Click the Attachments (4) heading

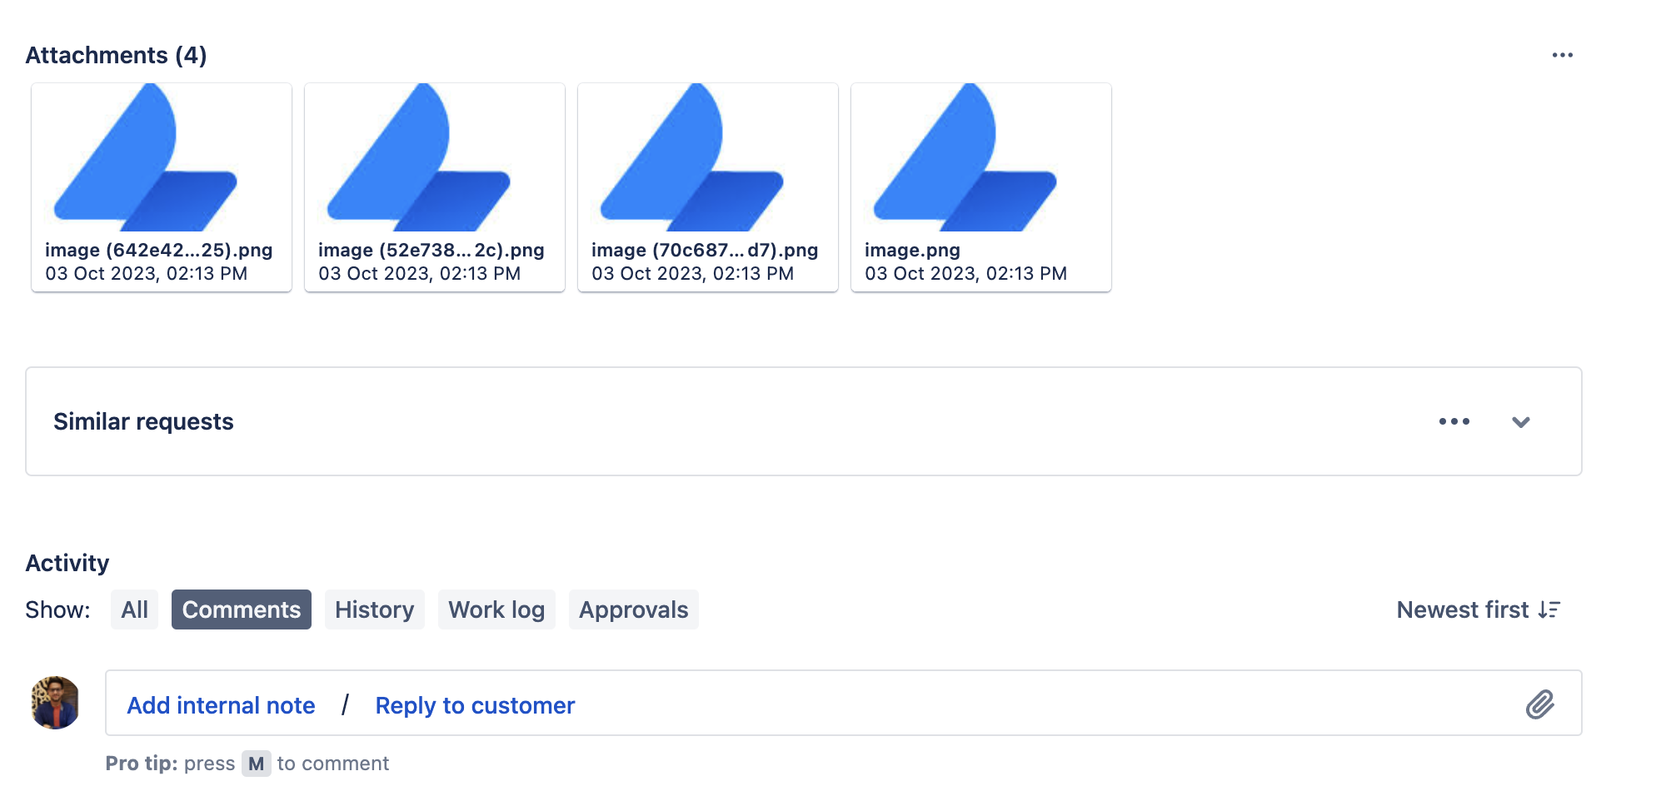click(116, 55)
